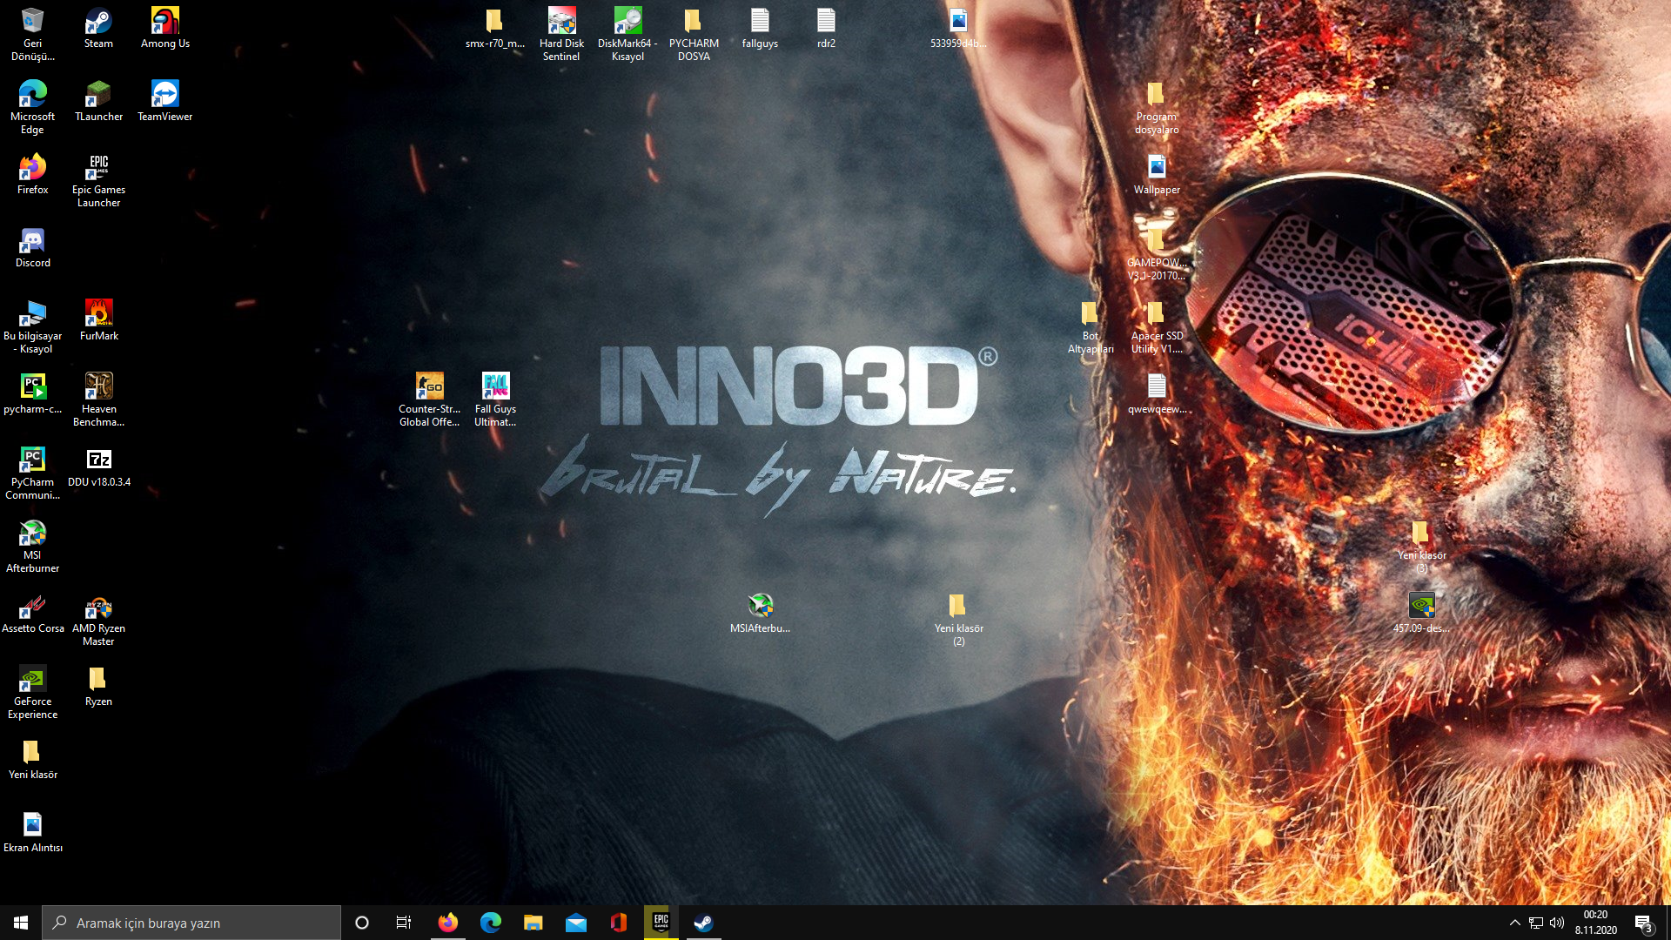This screenshot has width=1671, height=940.
Task: Switch to Steam in the taskbar
Action: tap(704, 923)
